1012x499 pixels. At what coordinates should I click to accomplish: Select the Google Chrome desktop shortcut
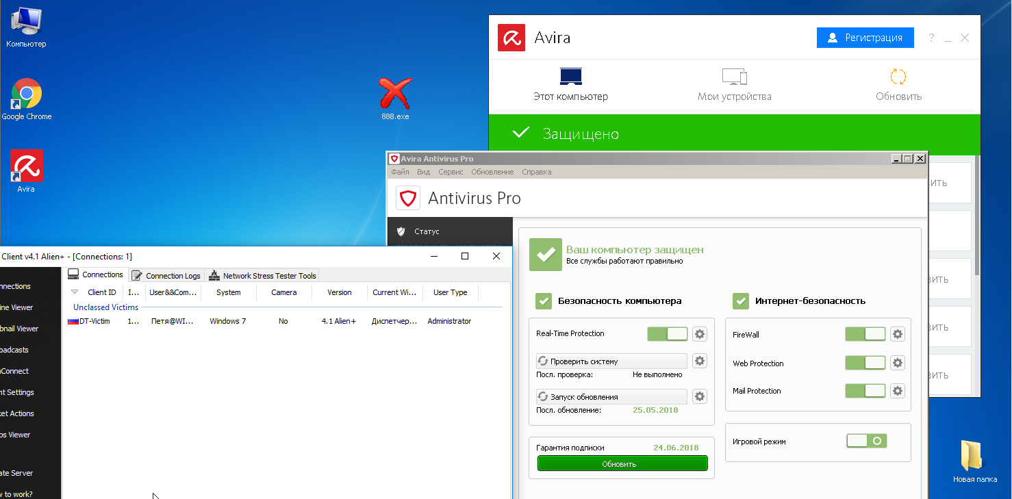[x=27, y=99]
